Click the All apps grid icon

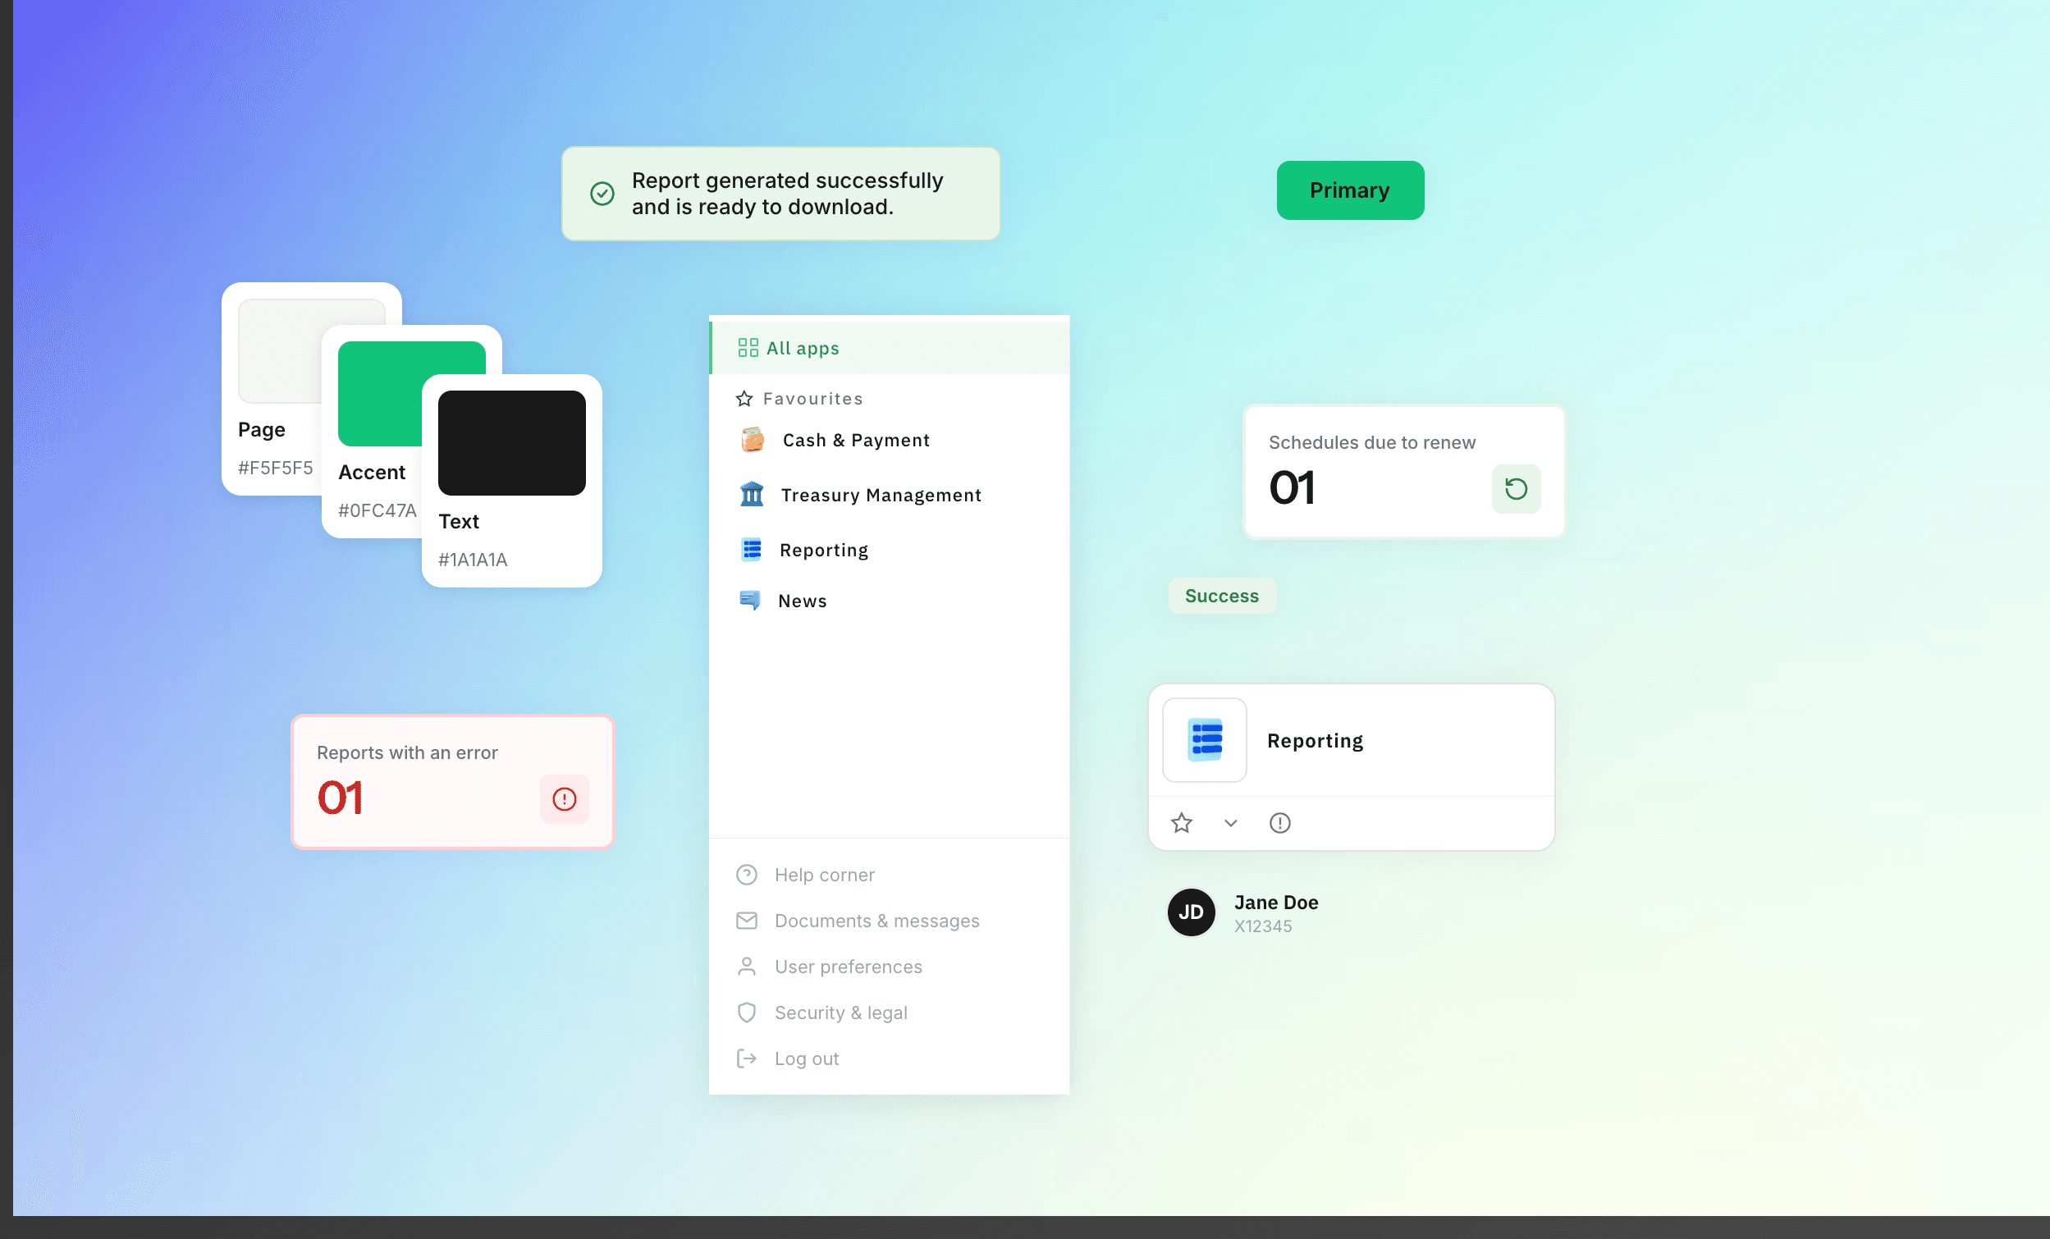747,348
